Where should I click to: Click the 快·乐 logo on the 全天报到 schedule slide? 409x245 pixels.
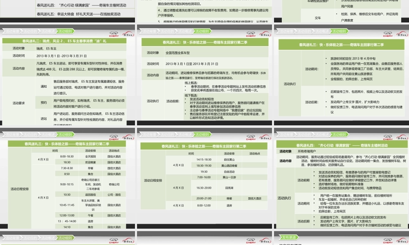[x=128, y=138]
